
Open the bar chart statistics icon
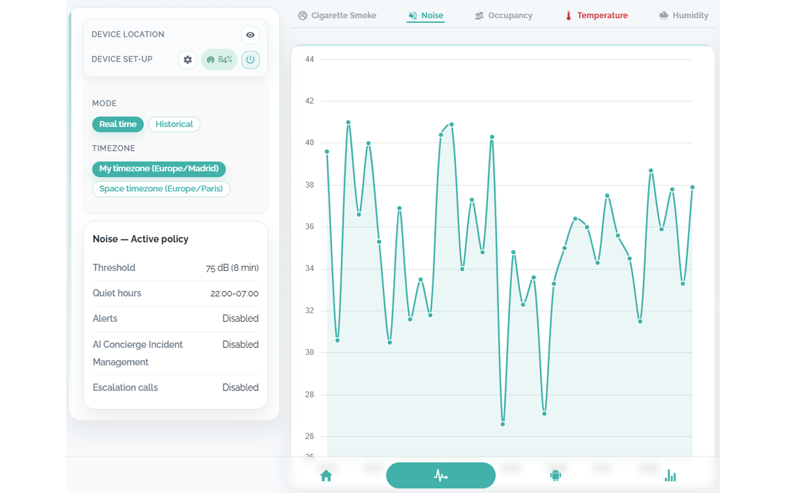click(670, 476)
